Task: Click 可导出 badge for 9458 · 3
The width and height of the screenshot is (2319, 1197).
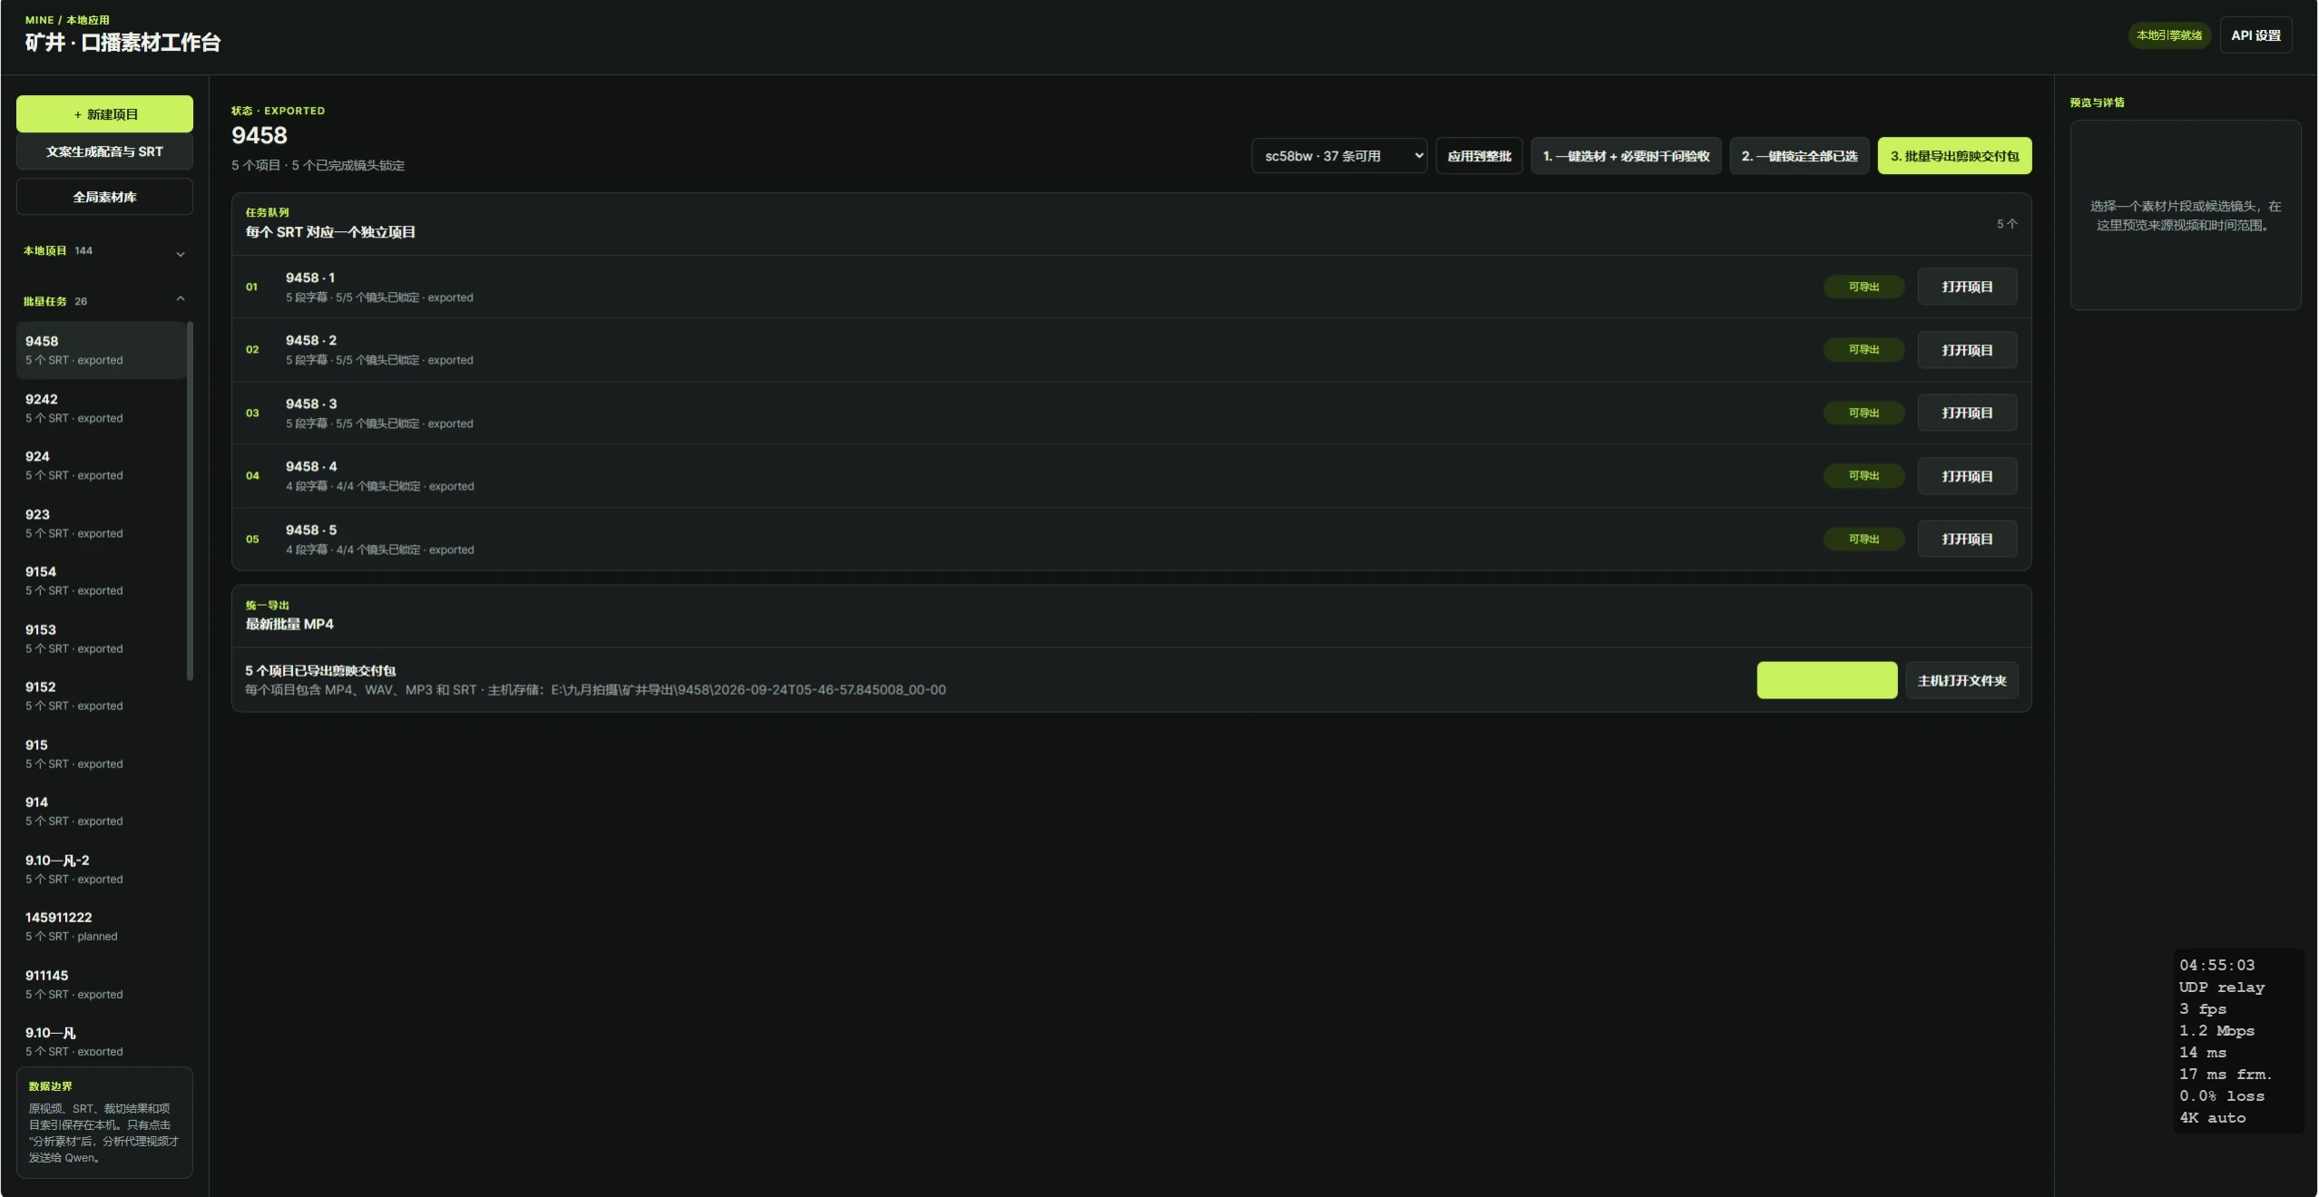Action: coord(1864,413)
